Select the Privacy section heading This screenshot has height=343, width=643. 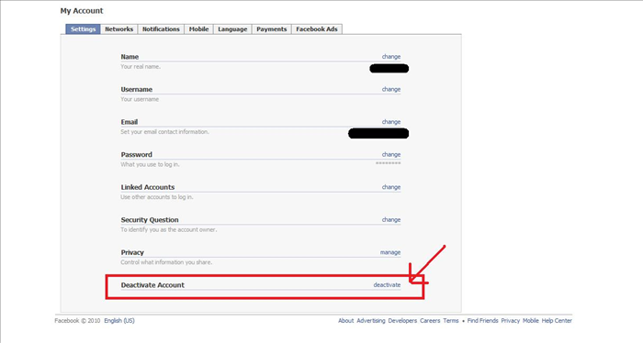132,252
